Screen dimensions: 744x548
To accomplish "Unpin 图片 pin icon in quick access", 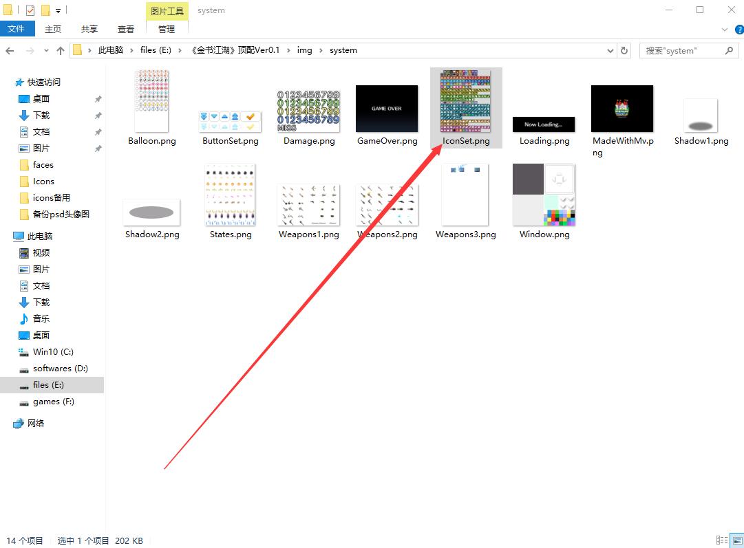I will 98,149.
